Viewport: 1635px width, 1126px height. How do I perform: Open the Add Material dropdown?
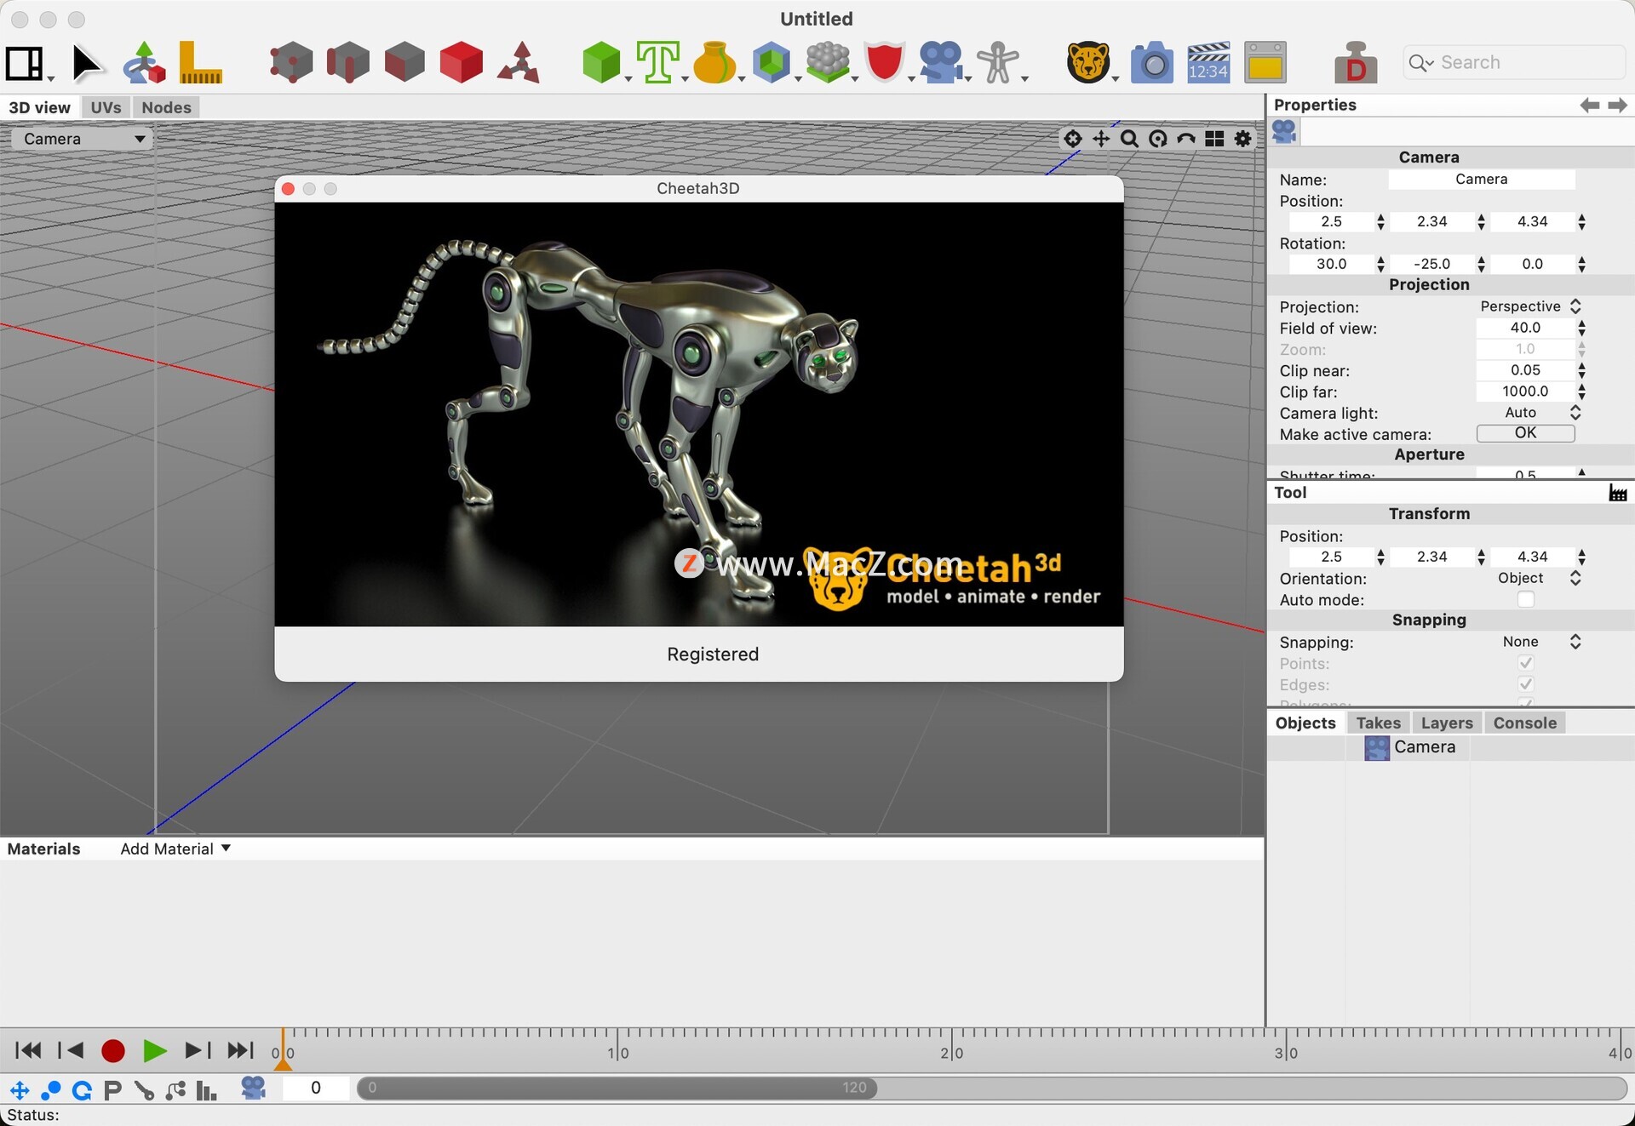[x=175, y=849]
